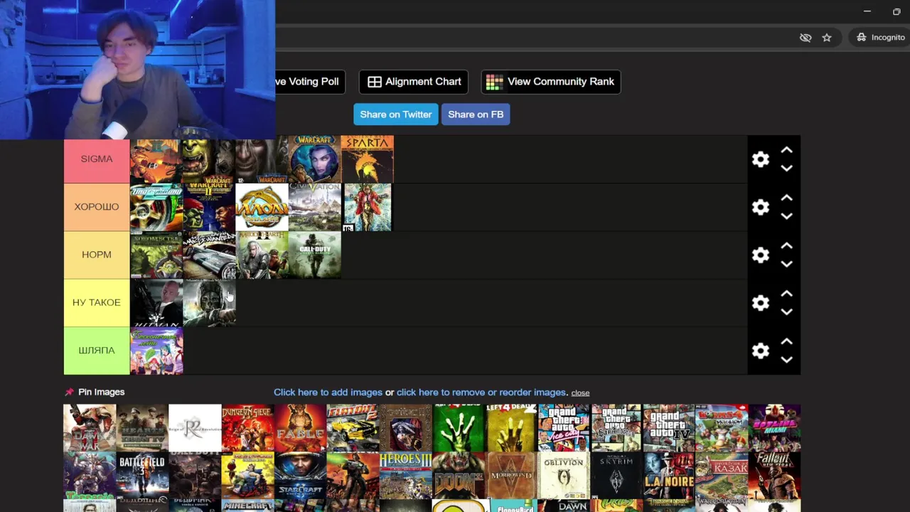910x512 pixels.
Task: Move НОРМ row down with arrow
Action: [786, 264]
